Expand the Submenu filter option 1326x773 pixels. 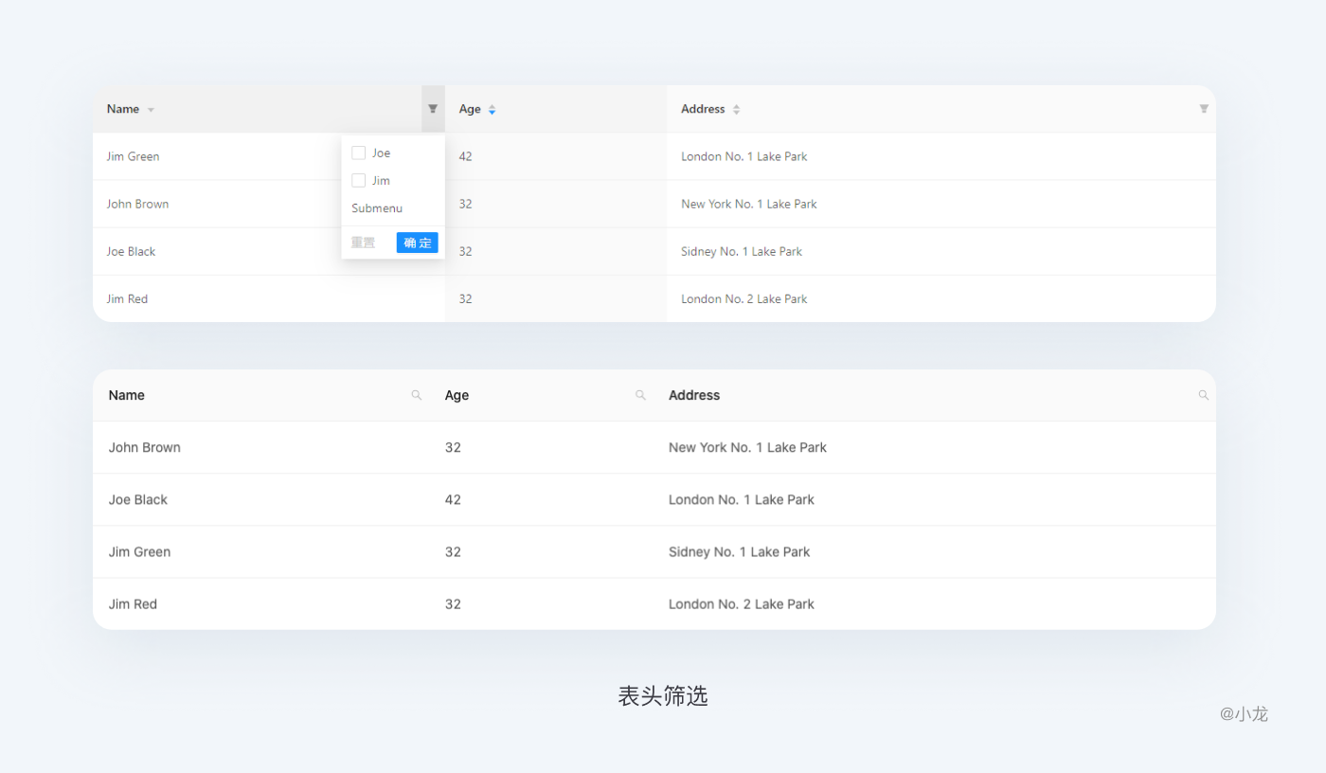tap(377, 208)
